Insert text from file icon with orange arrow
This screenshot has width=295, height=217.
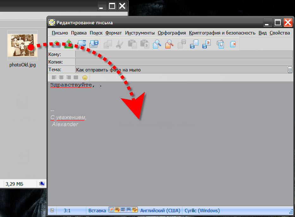[206, 44]
